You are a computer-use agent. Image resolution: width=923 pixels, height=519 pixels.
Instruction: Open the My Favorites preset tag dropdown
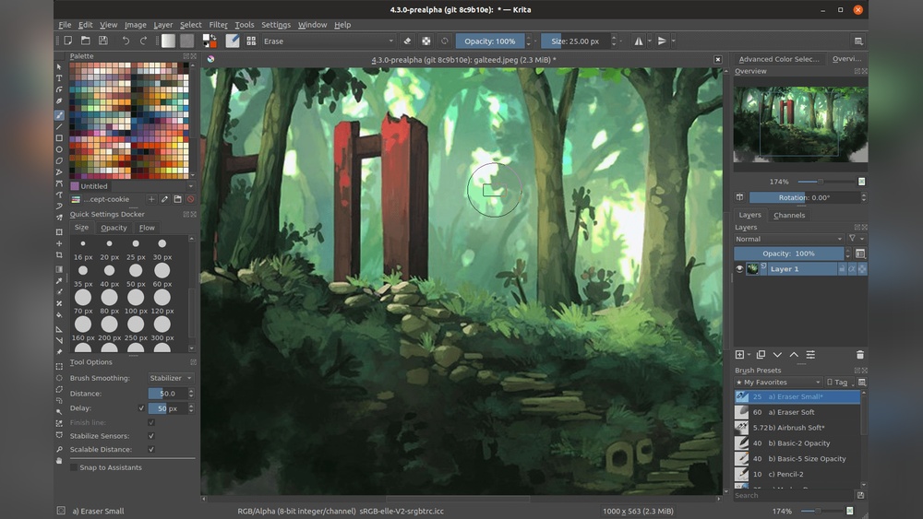click(x=778, y=382)
